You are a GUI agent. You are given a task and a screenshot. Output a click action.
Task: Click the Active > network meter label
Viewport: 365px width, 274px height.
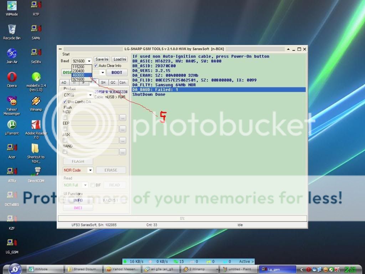[x=246, y=262]
